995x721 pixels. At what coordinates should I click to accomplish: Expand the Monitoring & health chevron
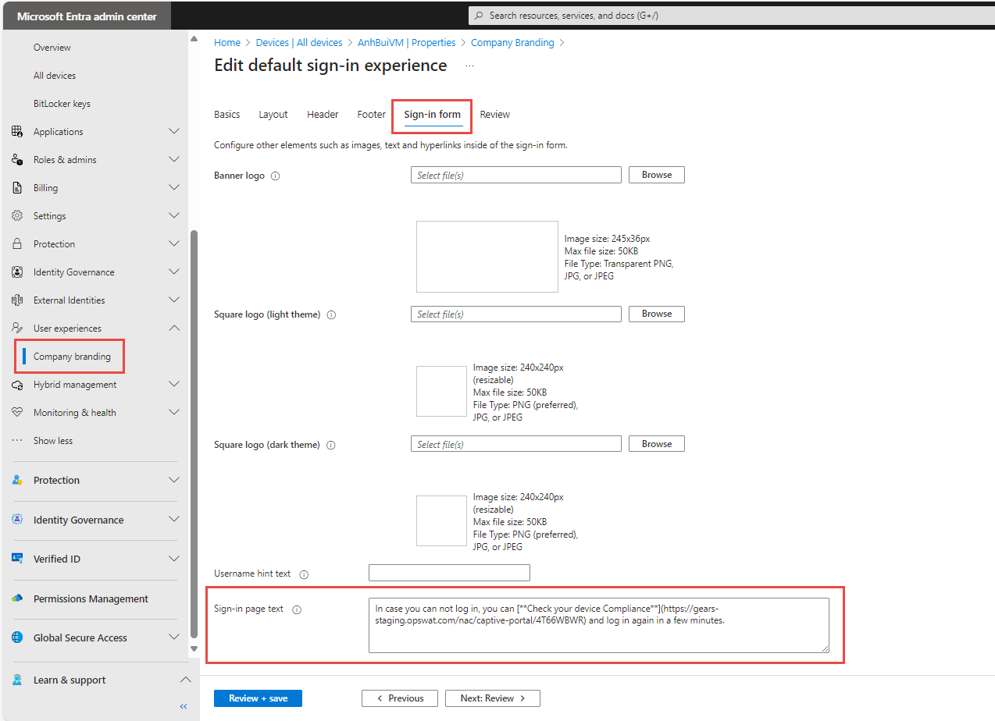point(174,412)
